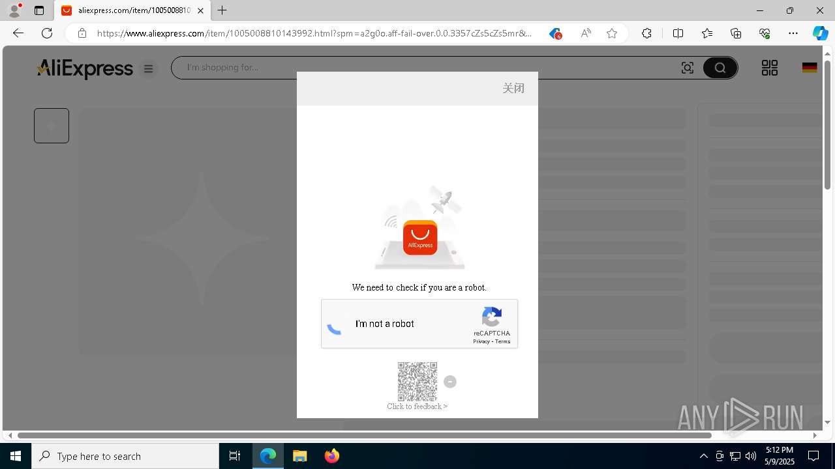
Task: Click the "Click to feedback >" link
Action: [x=417, y=406]
